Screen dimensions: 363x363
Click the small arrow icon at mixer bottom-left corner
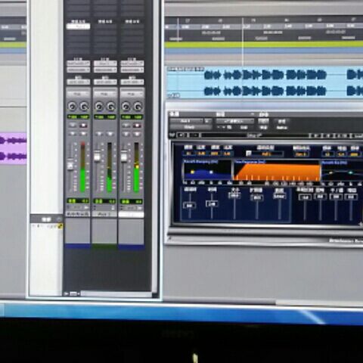click(66, 293)
